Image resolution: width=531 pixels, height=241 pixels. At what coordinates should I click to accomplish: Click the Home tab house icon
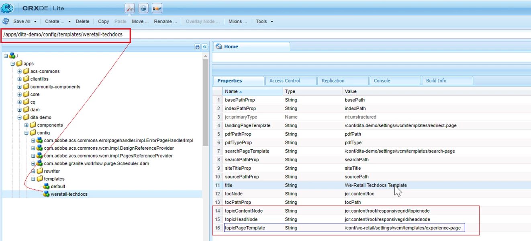point(219,46)
